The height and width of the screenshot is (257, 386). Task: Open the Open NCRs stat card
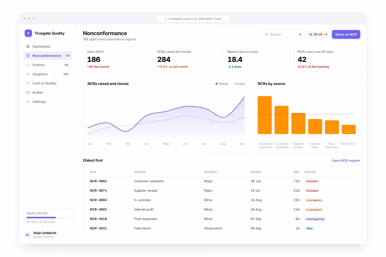pyautogui.click(x=116, y=59)
